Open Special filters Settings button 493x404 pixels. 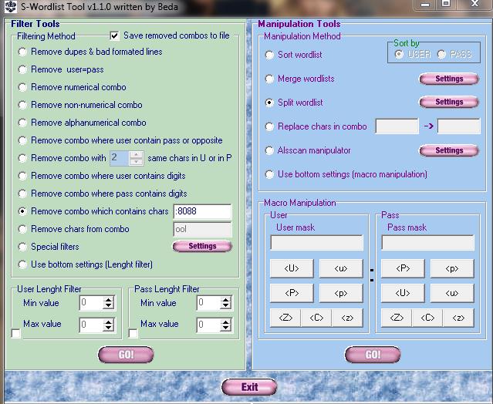(x=202, y=246)
